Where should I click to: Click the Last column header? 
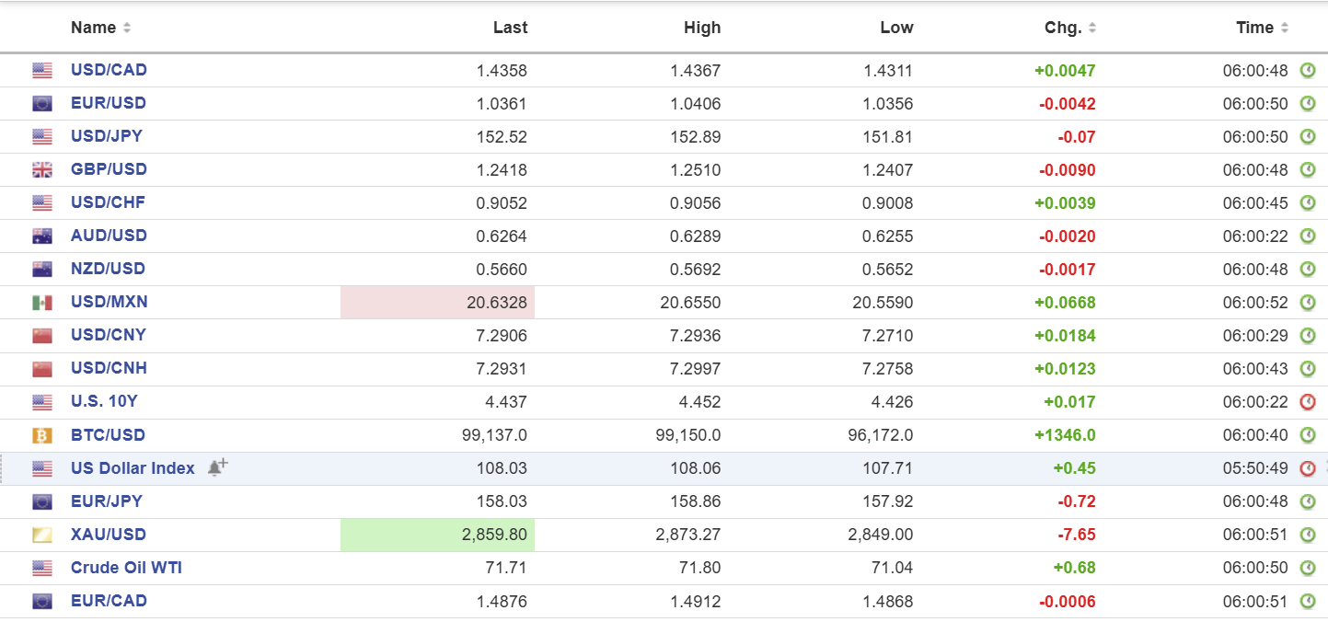pyautogui.click(x=510, y=28)
